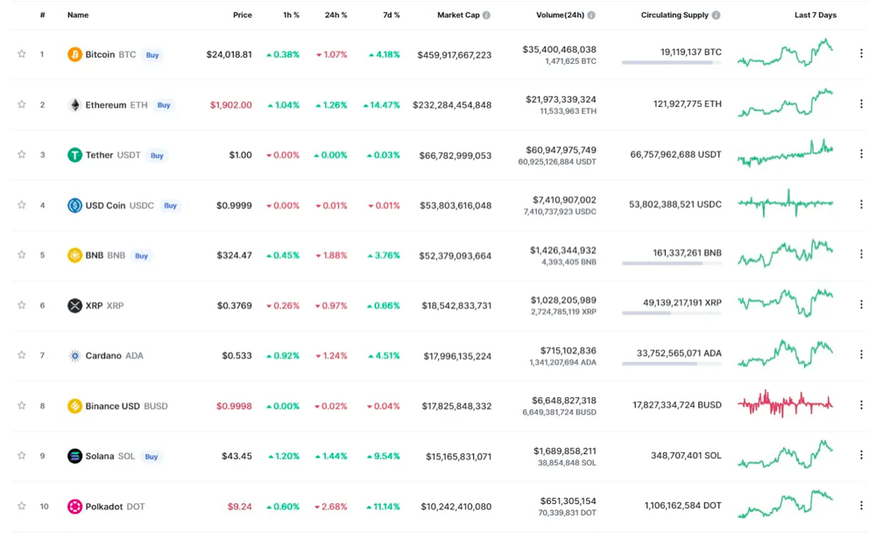Star Tether as a favorite
The height and width of the screenshot is (533, 876).
point(21,153)
